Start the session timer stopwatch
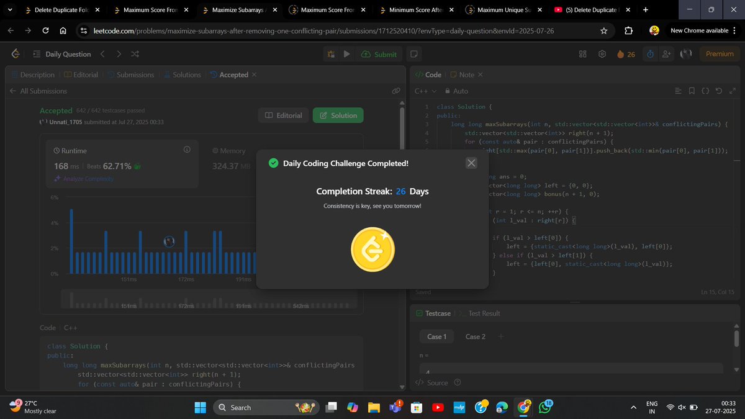 point(649,54)
